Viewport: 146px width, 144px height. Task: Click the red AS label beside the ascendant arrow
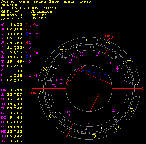tap(34, 93)
